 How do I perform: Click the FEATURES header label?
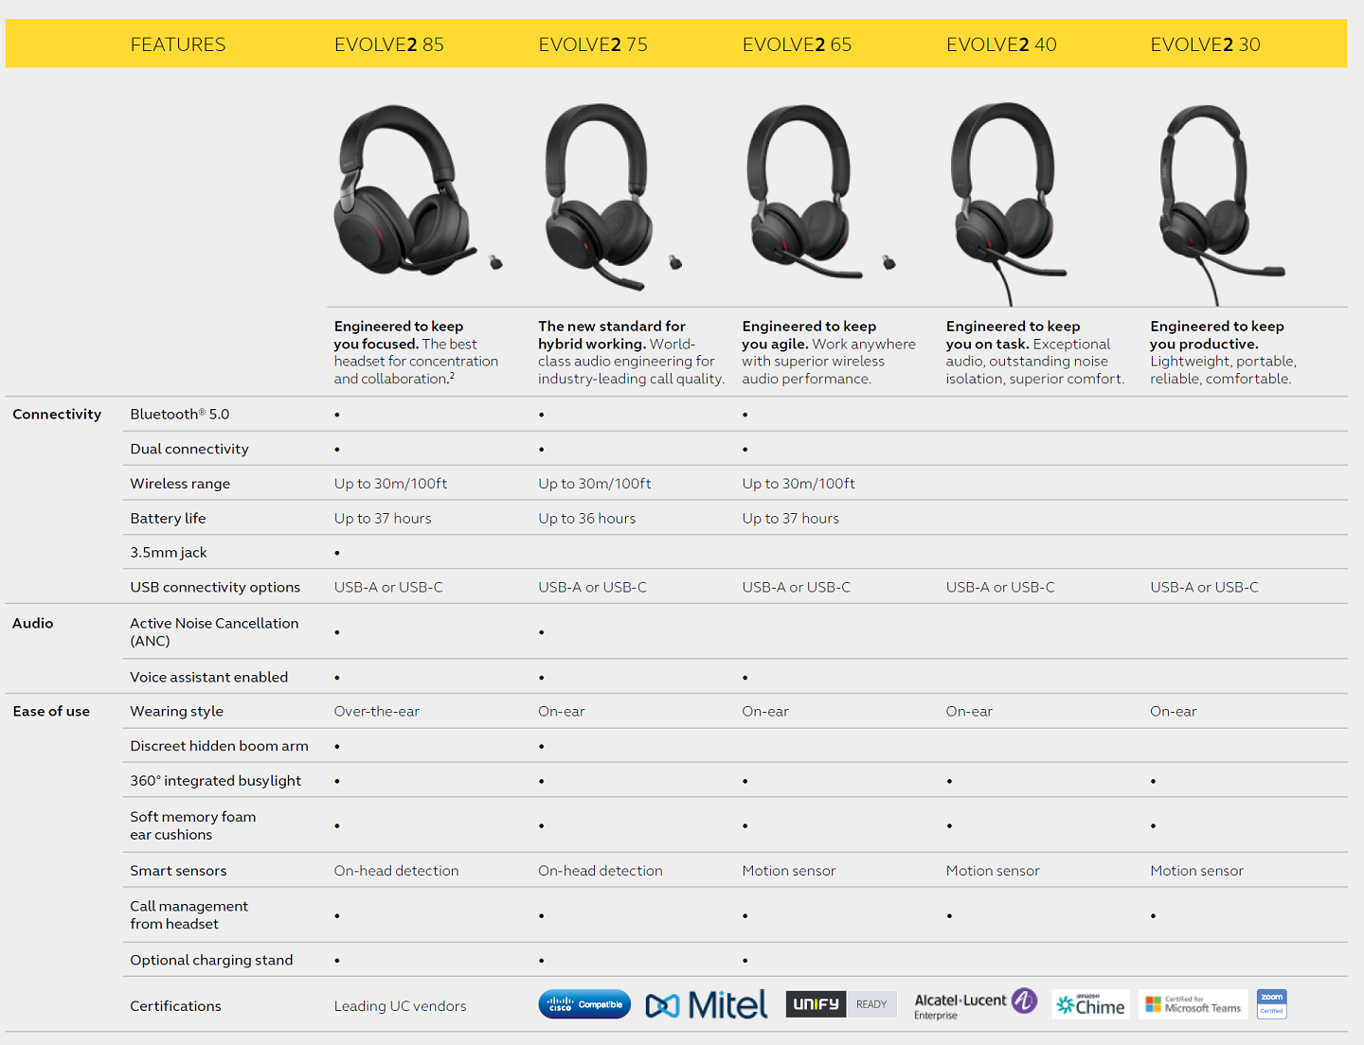[x=178, y=44]
